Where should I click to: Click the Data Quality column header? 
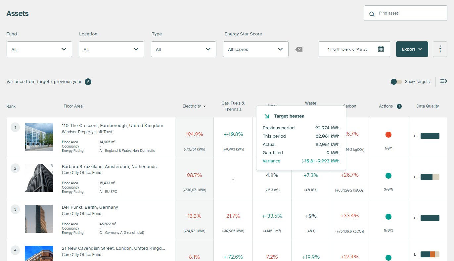428,106
